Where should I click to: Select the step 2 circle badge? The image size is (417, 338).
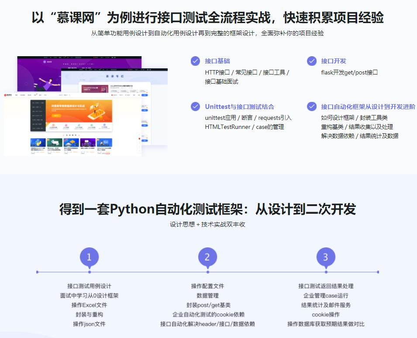click(x=207, y=257)
